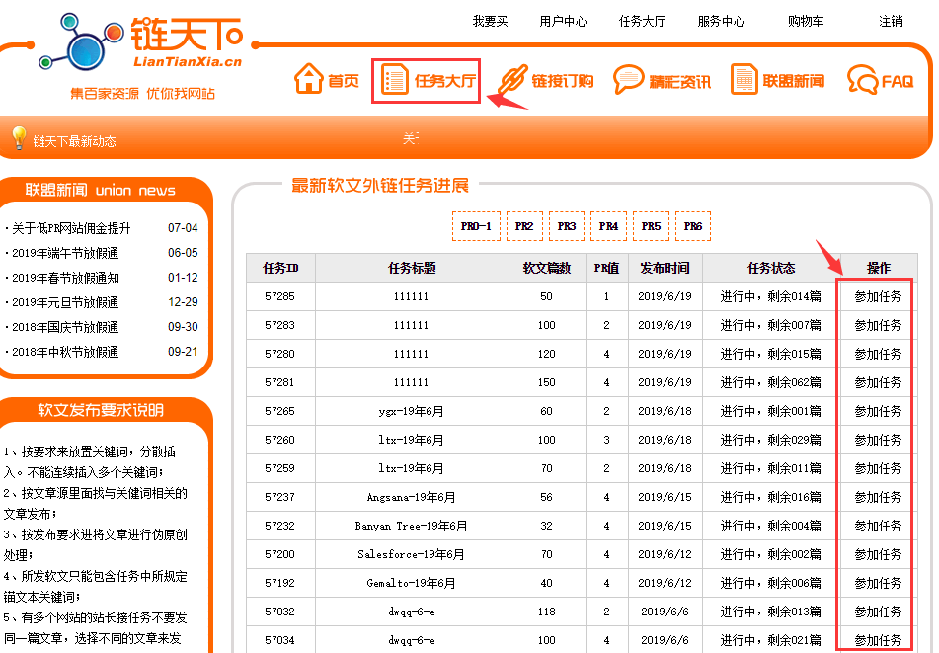Viewport: 939px width, 653px height.
Task: Click the 任务状态 column header
Action: [771, 268]
